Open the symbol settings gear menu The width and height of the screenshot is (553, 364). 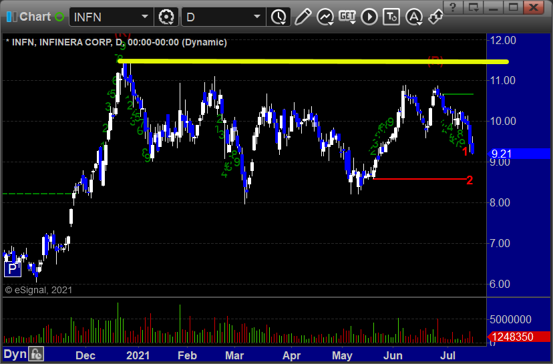tap(166, 17)
